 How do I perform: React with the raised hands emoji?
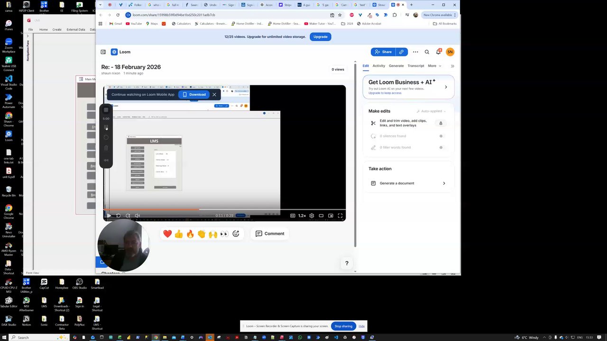coord(213,234)
